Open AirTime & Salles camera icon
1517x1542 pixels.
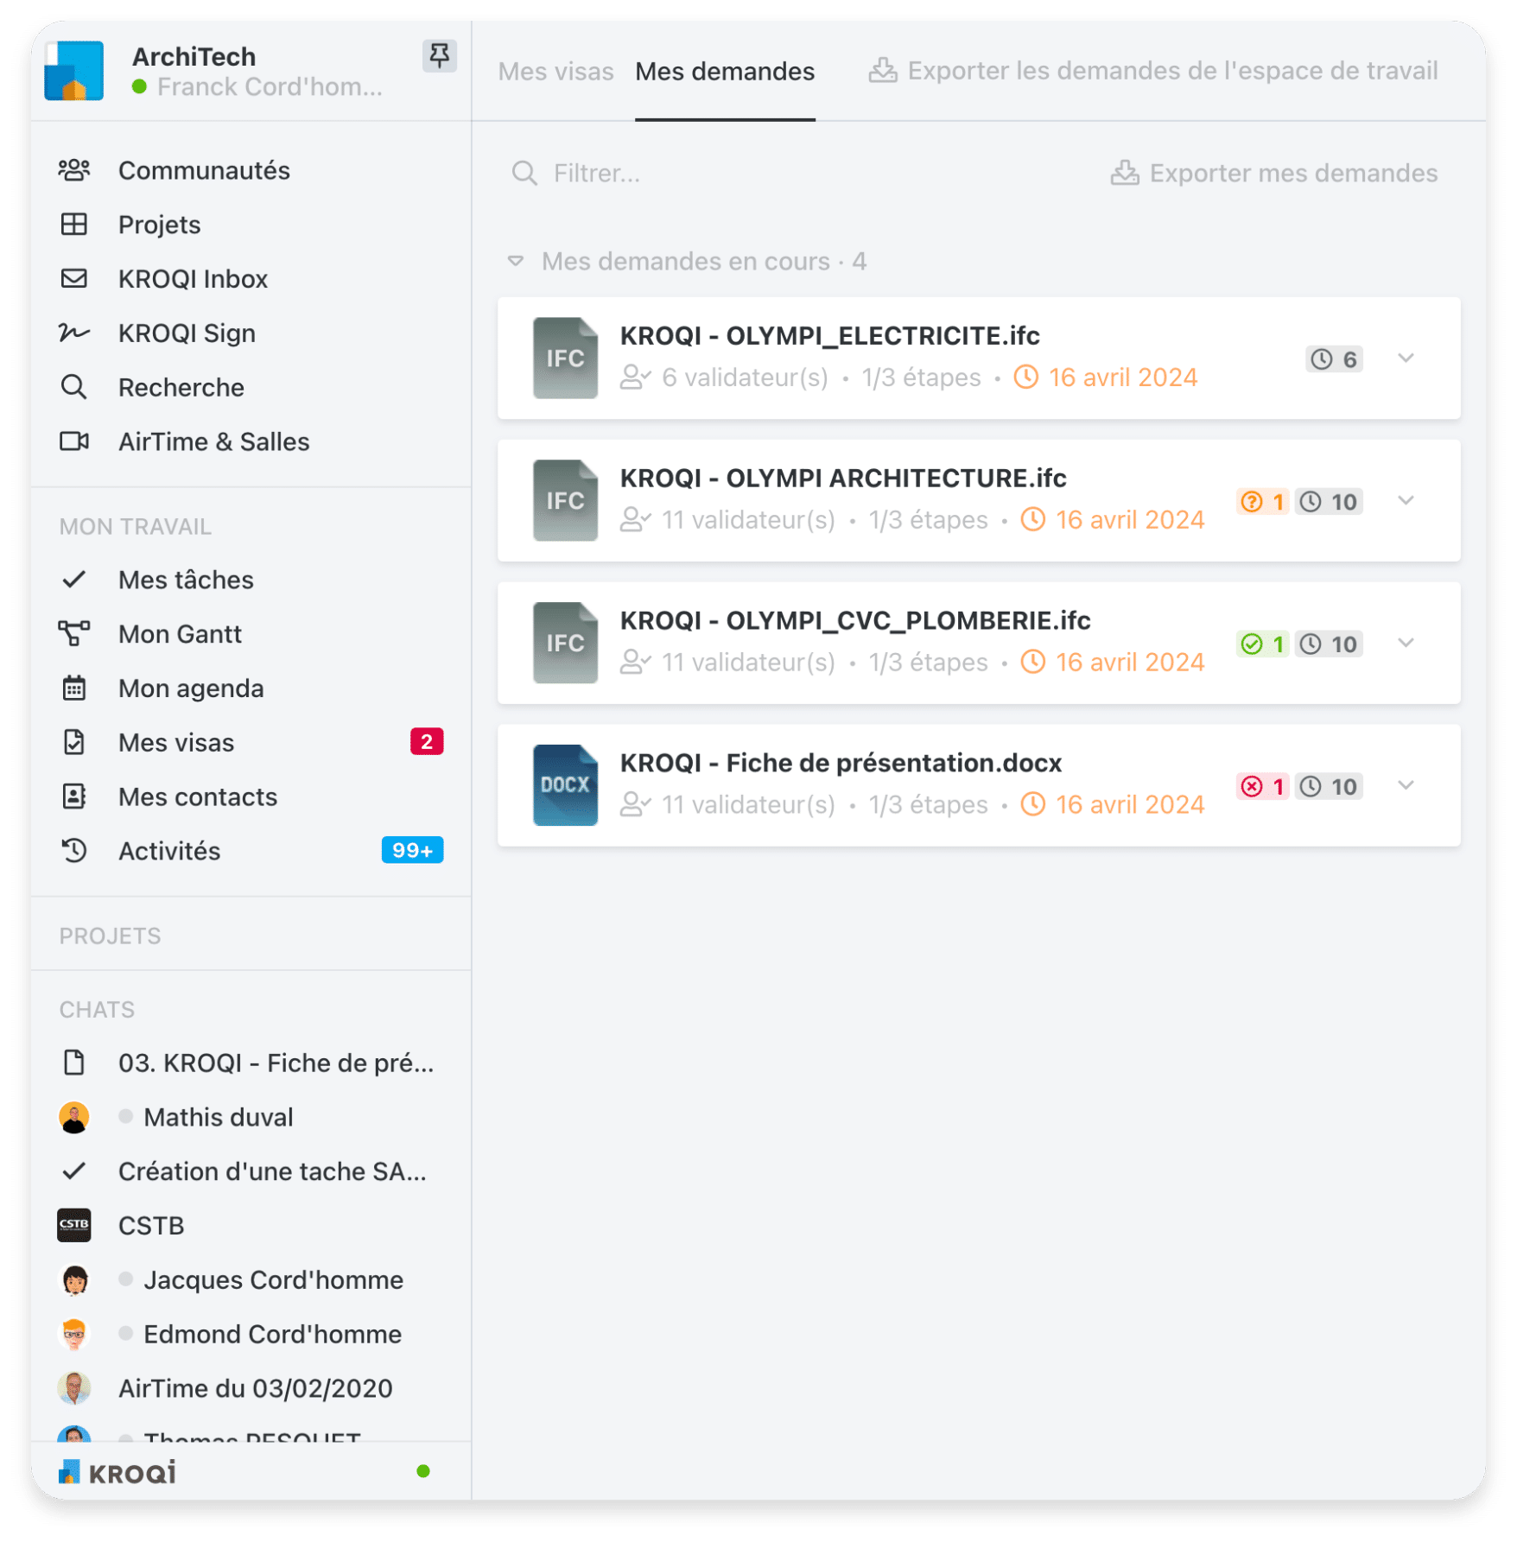pyautogui.click(x=74, y=441)
